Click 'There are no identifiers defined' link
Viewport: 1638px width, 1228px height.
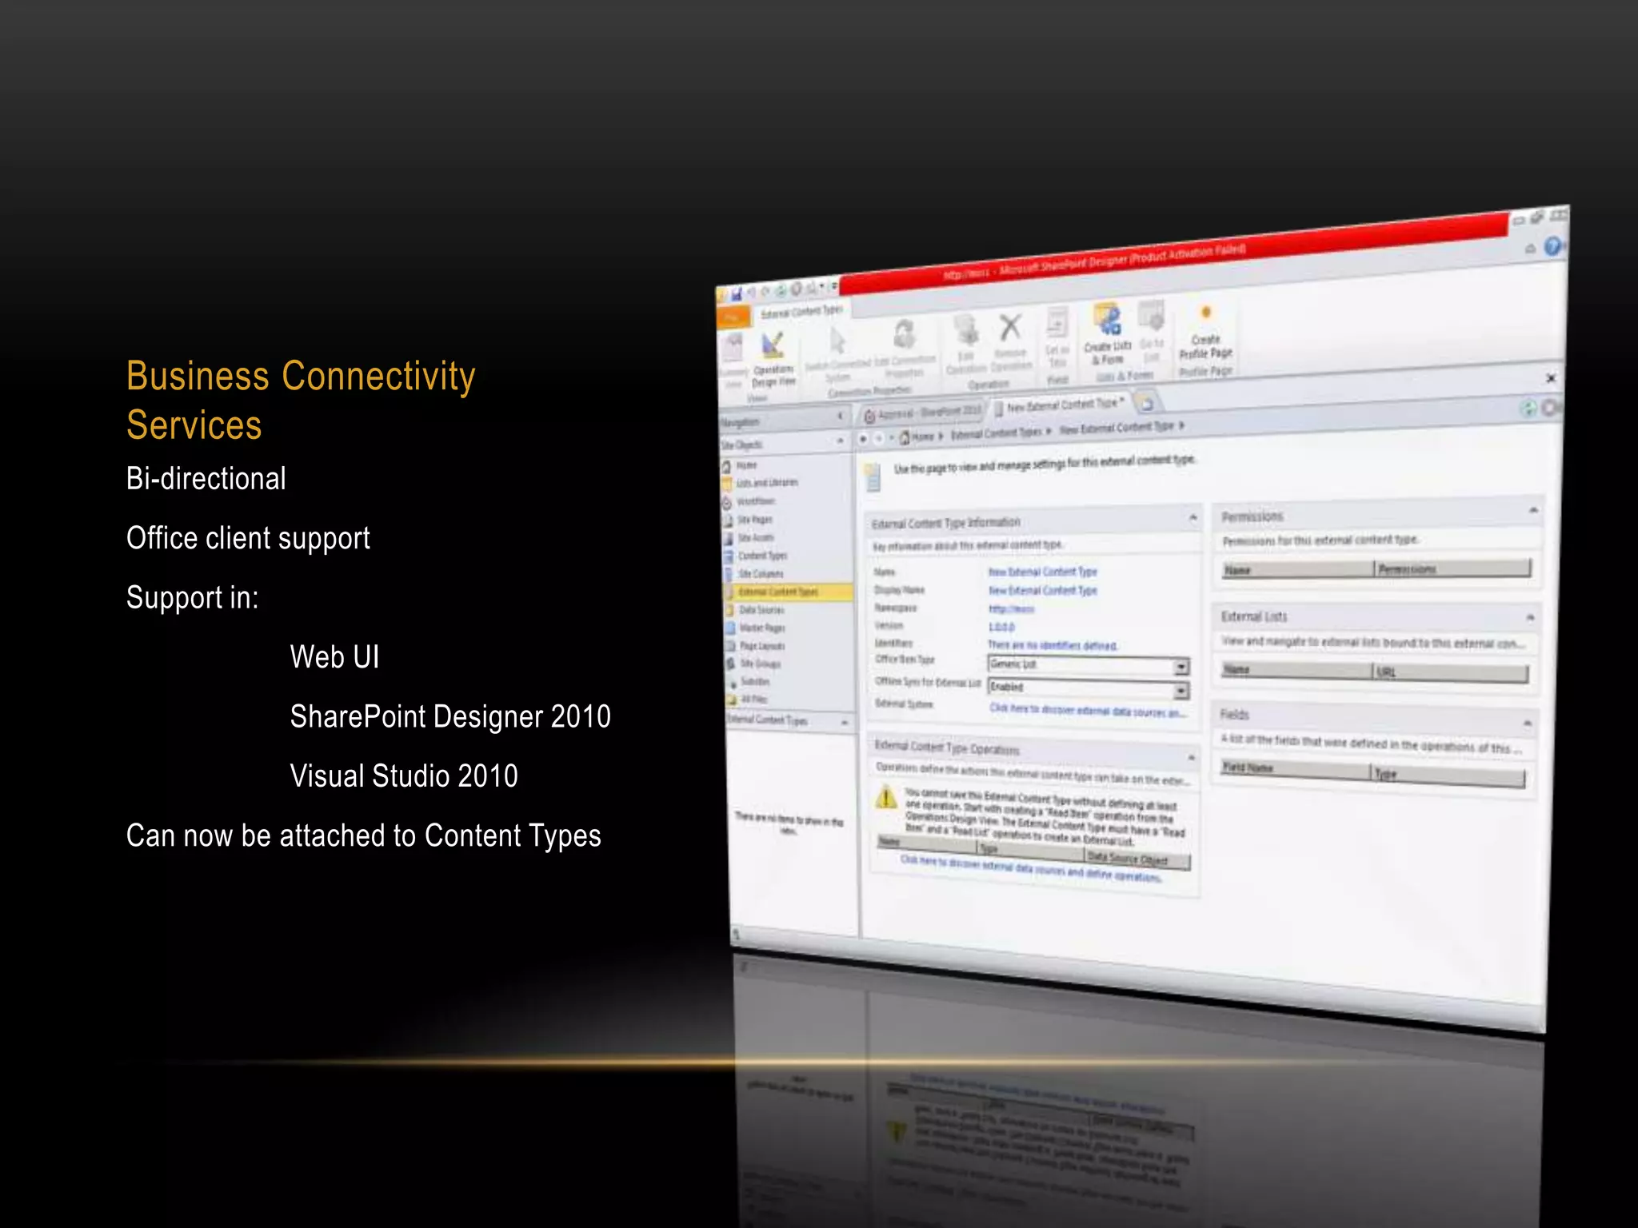pos(1053,645)
